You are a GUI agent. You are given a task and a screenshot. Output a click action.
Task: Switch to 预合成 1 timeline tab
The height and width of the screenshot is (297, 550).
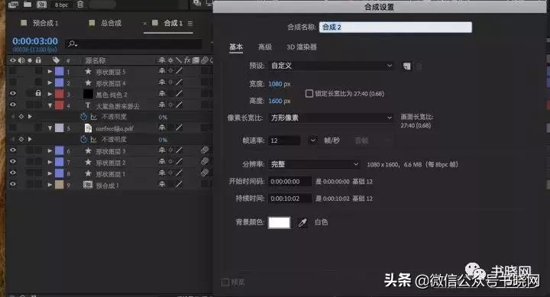point(45,24)
